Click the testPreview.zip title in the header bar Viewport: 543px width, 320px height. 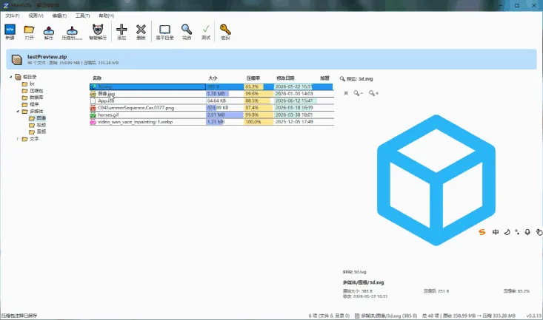click(x=47, y=57)
